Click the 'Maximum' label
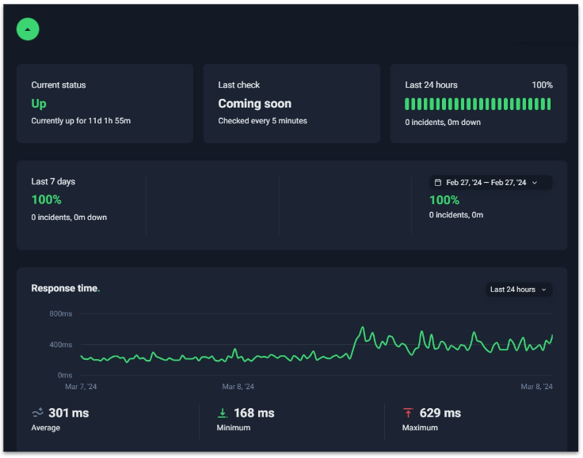The image size is (583, 458). tap(420, 428)
